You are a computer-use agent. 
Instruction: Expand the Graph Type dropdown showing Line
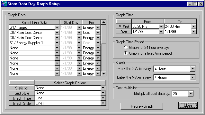click(103, 98)
